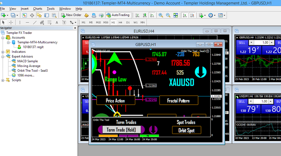Select the trendline drawing tool
Viewport: 281px width, 156px height.
[x=35, y=22]
